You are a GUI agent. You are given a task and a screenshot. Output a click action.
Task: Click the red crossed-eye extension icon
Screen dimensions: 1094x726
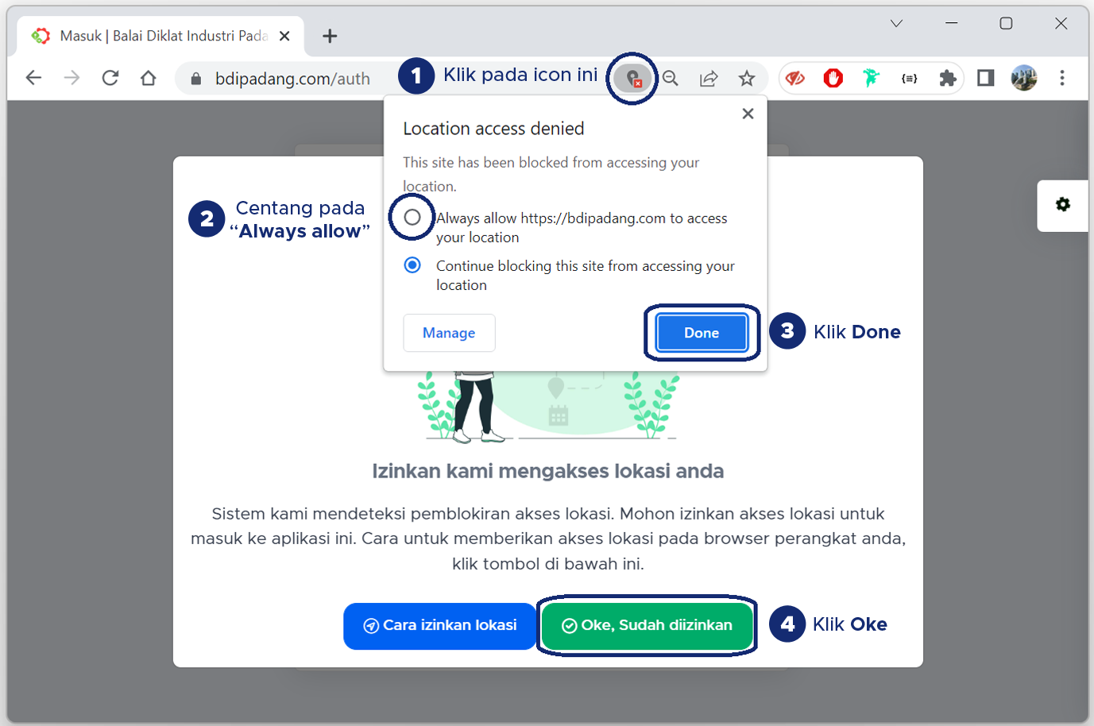(795, 78)
